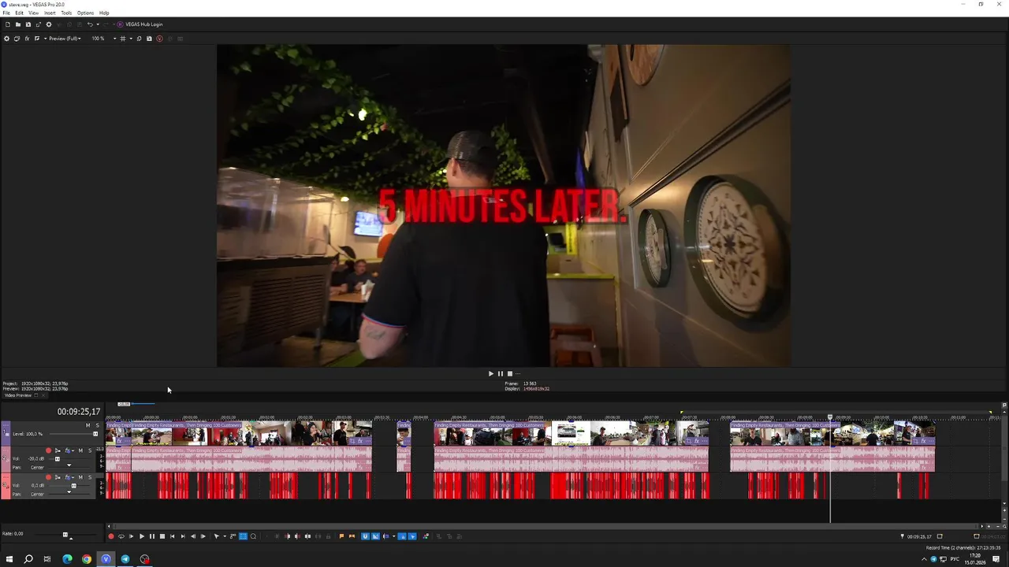Open Track FX on audio track 2
This screenshot has height=567, width=1009.
coord(67,450)
